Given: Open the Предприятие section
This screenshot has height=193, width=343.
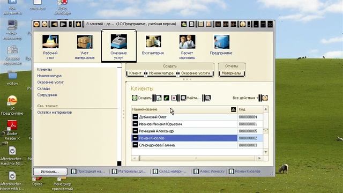Looking at the screenshot, I should tap(221, 45).
